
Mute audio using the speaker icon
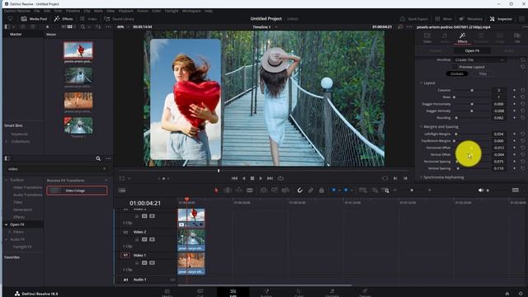point(481,191)
